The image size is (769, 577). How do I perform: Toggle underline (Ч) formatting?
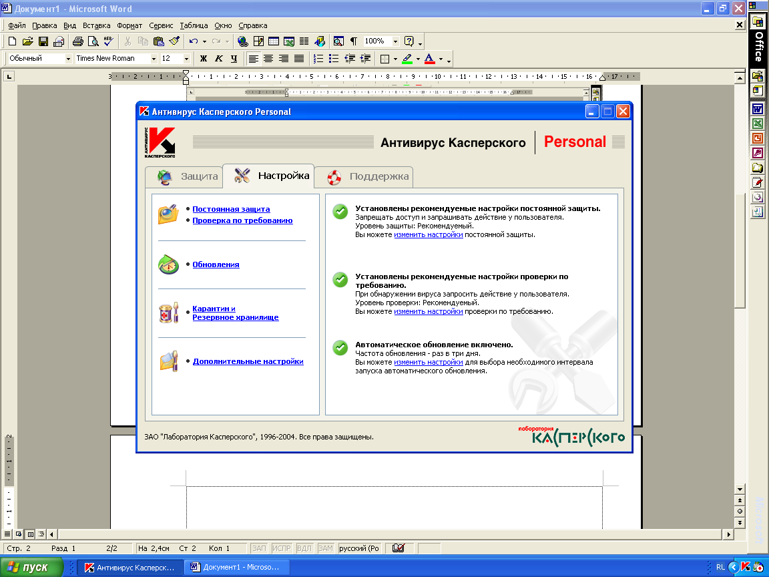coord(234,59)
